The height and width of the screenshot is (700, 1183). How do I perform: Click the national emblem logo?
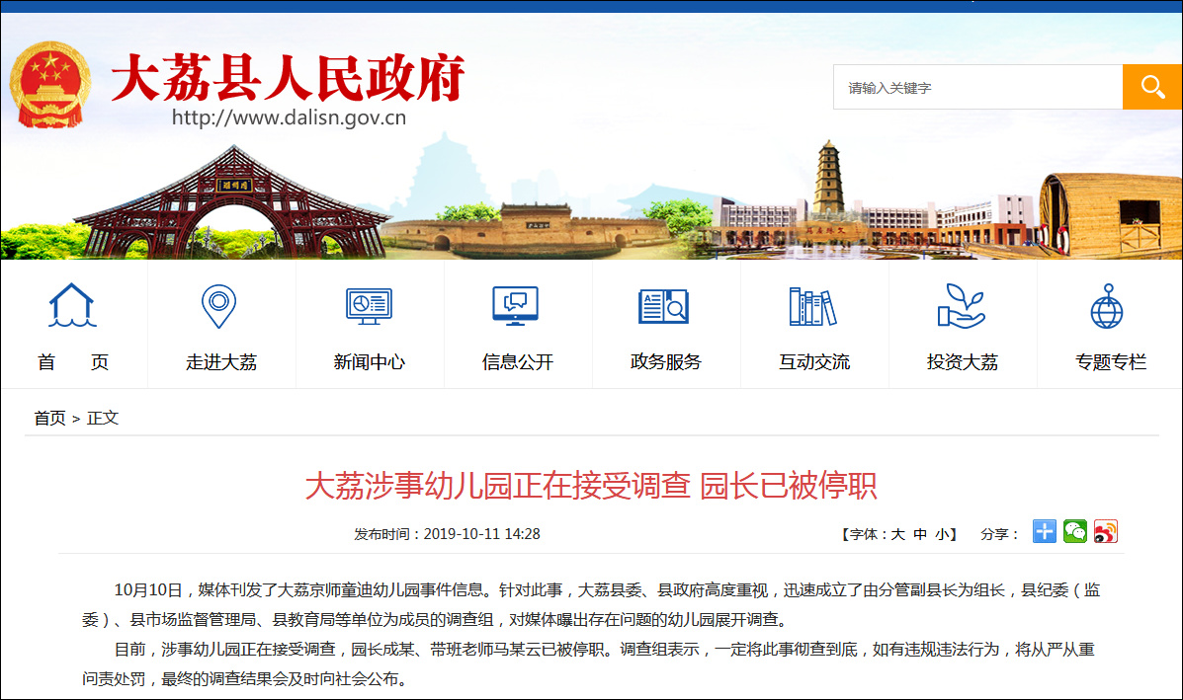point(49,84)
